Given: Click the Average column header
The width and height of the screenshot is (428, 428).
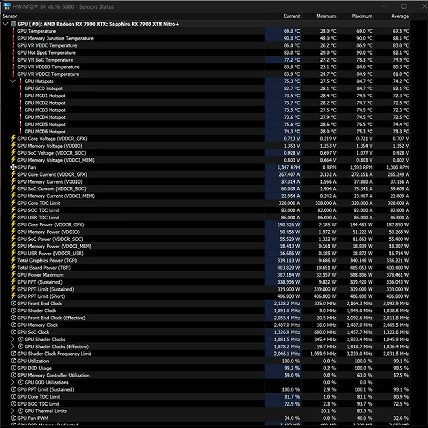Looking at the screenshot, I should [400, 16].
